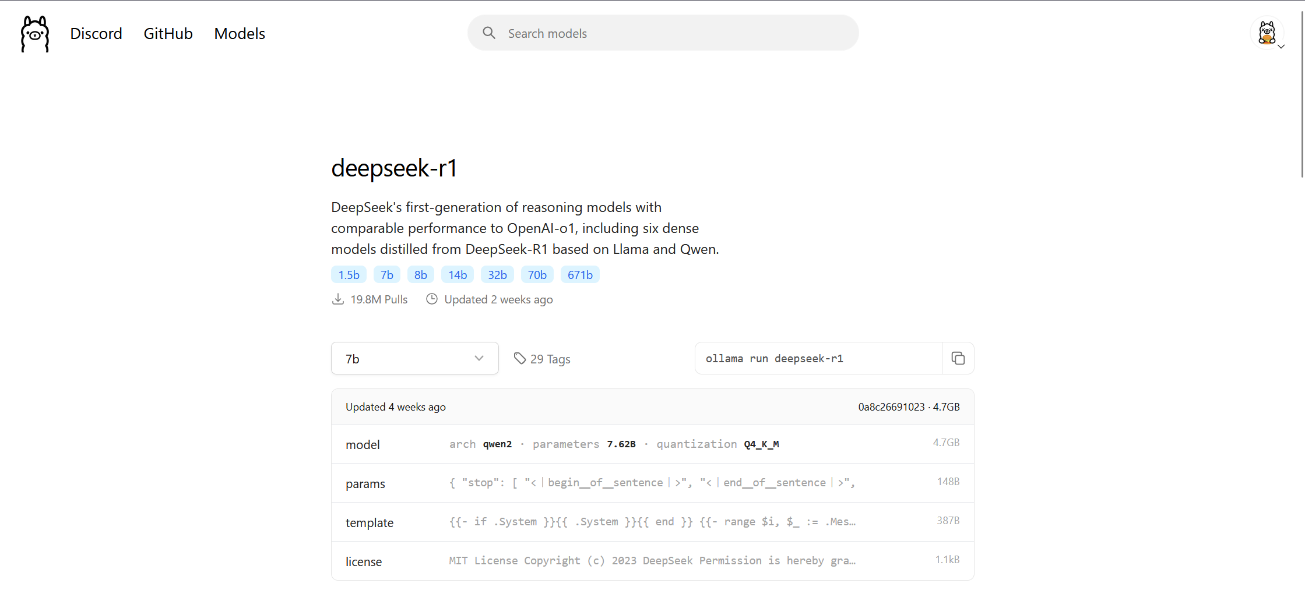This screenshot has width=1305, height=608.
Task: Open the params file row
Action: point(652,483)
